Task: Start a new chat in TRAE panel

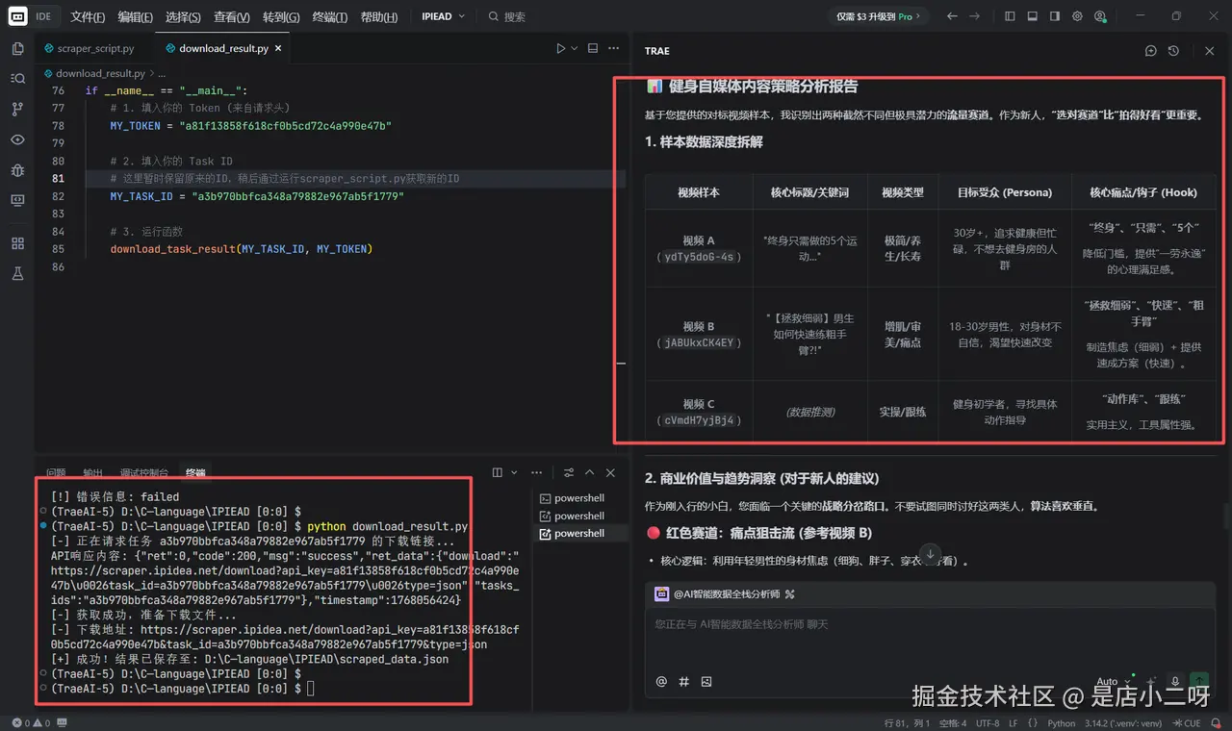Action: [x=1150, y=51]
